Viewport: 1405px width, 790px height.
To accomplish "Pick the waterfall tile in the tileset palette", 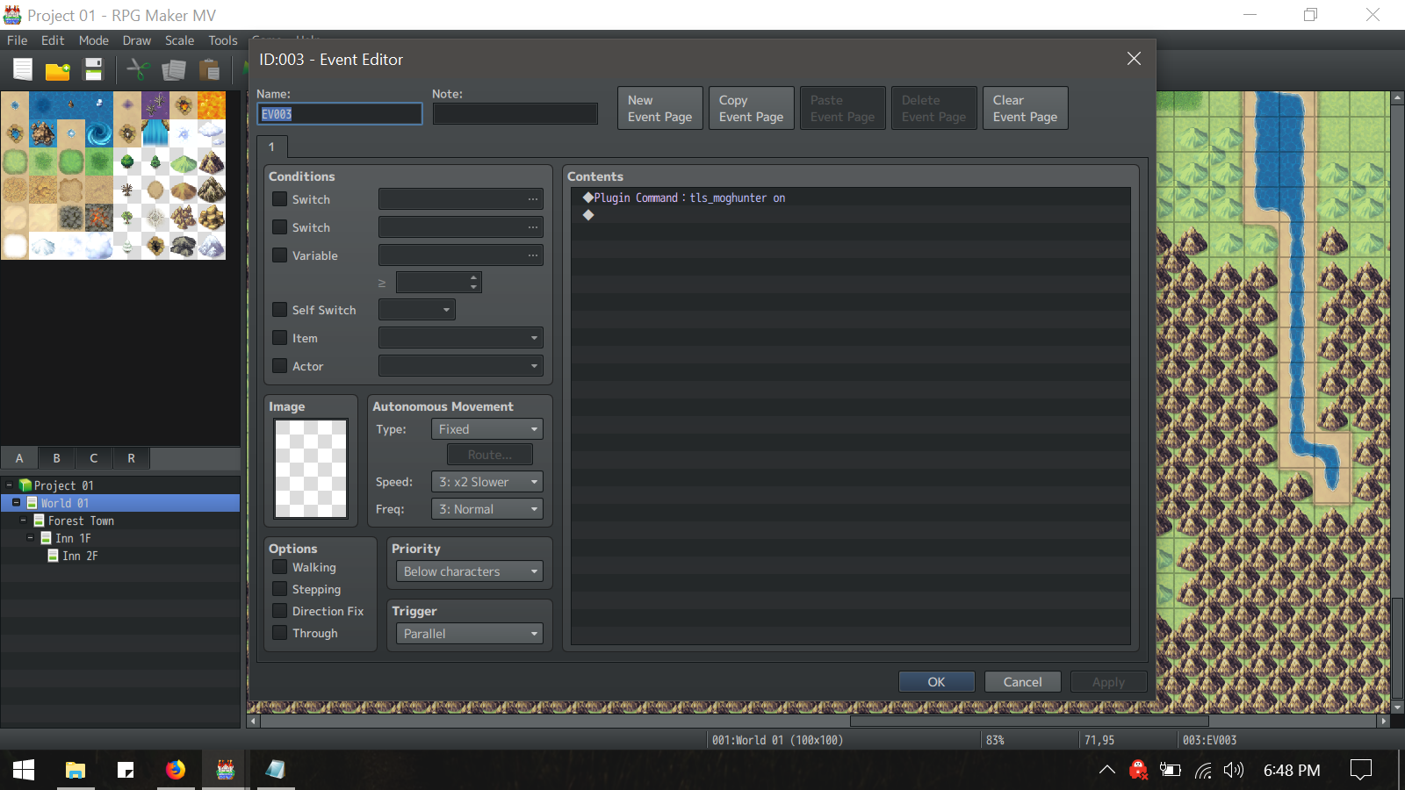I will 155,133.
